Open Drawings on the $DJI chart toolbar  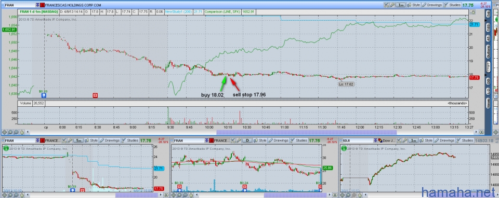tap(444, 140)
